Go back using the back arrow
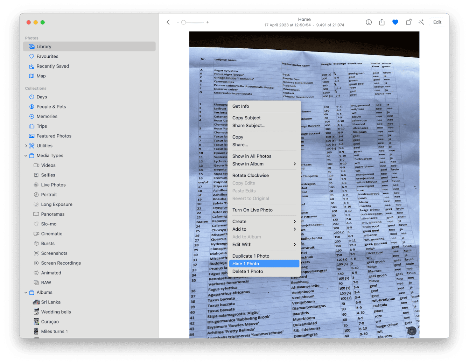 click(168, 22)
